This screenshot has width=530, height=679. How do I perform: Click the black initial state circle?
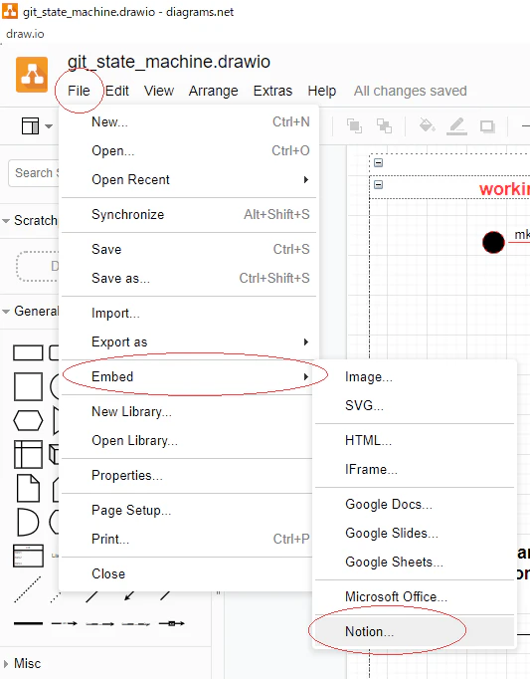[493, 242]
